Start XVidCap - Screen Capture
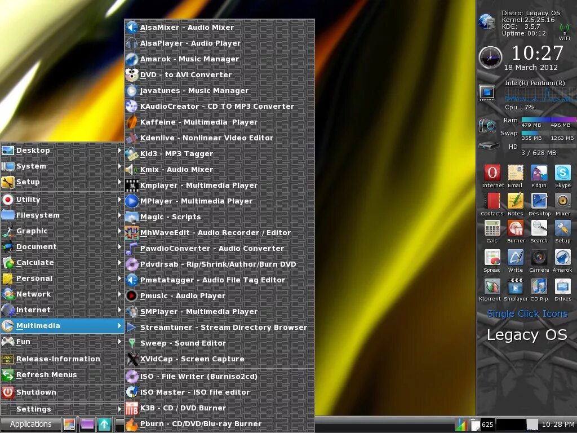The image size is (577, 433). (219, 359)
